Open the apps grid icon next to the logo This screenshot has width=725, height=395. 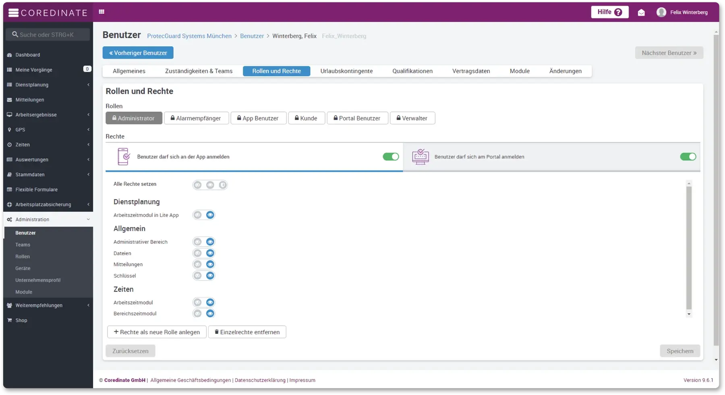tap(101, 12)
